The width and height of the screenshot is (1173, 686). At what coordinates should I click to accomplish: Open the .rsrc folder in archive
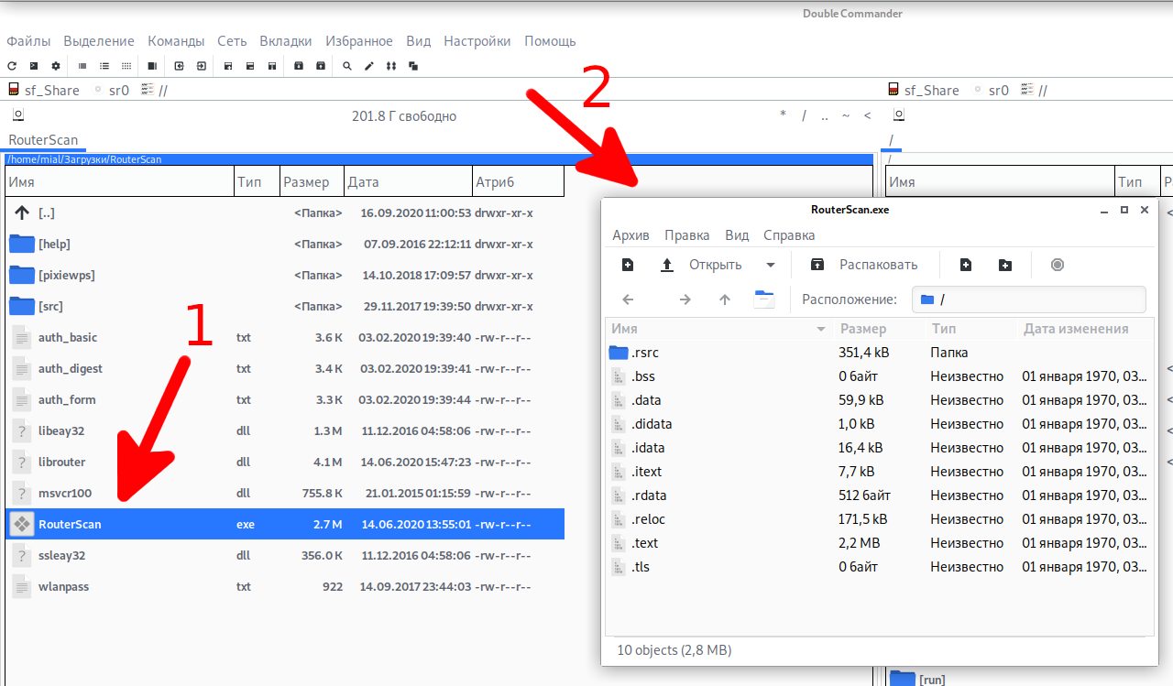coord(880,353)
